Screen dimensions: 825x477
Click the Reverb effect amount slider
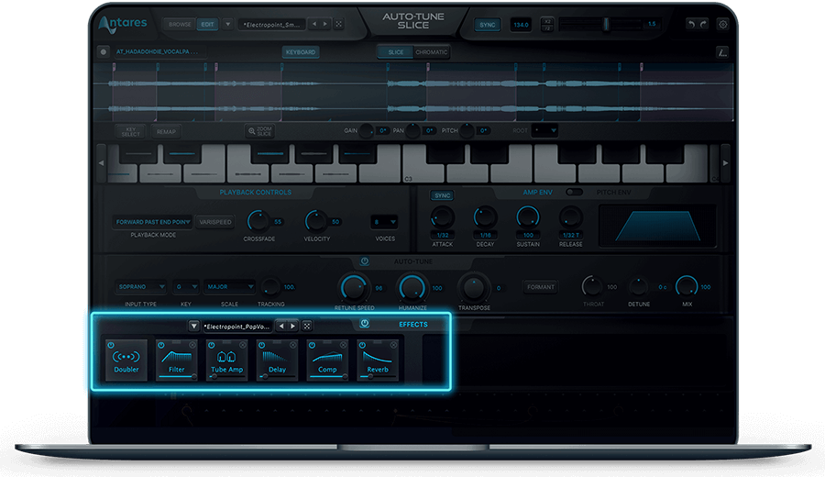[378, 376]
